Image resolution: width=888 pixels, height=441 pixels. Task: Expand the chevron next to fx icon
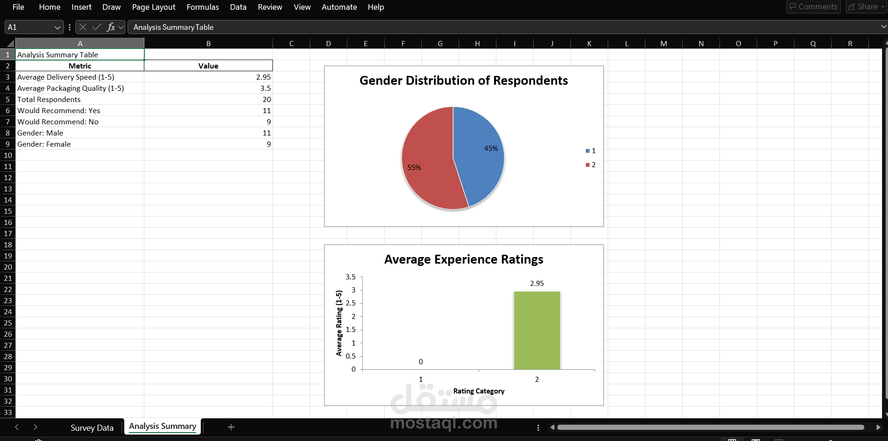[121, 27]
